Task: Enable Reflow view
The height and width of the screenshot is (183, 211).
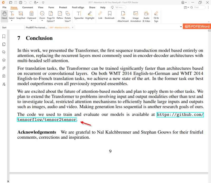Action: pos(60,15)
